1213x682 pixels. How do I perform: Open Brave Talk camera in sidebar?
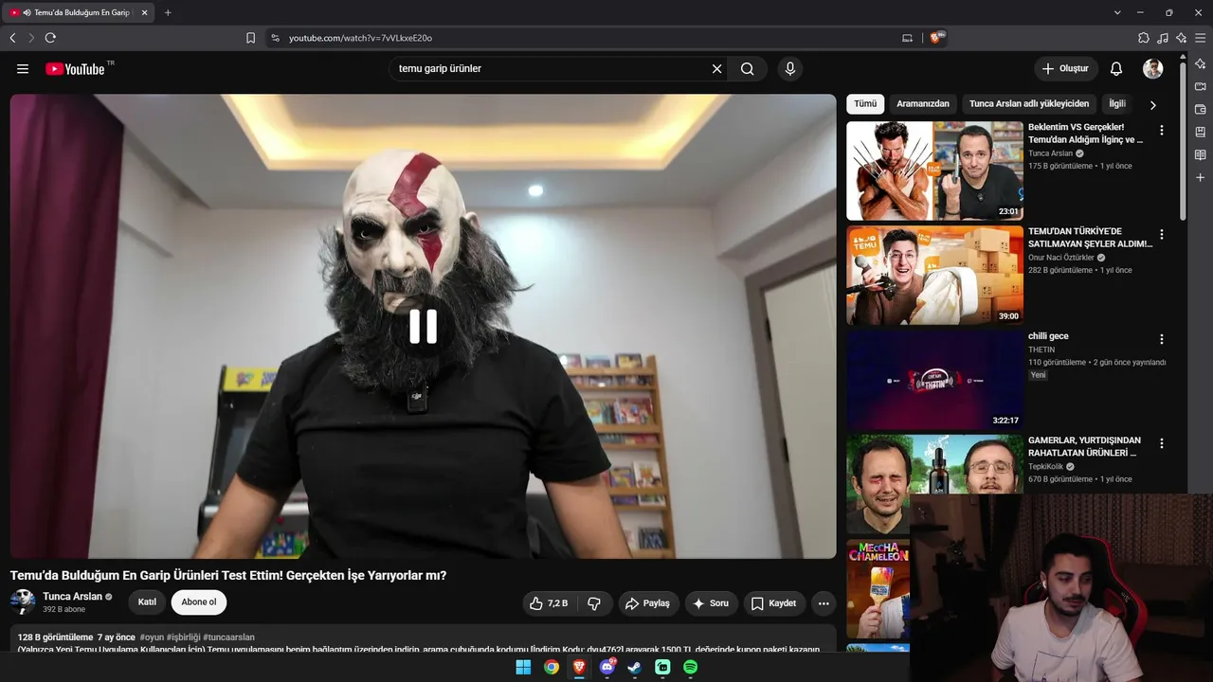click(x=1200, y=86)
